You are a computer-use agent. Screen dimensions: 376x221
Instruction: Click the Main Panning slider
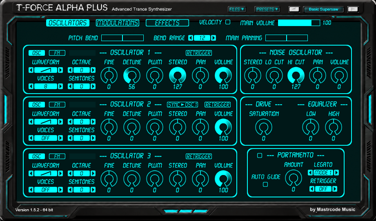click(287, 38)
